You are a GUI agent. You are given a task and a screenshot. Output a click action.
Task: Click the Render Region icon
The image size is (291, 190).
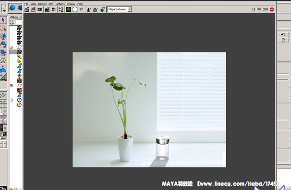tap(33, 9)
